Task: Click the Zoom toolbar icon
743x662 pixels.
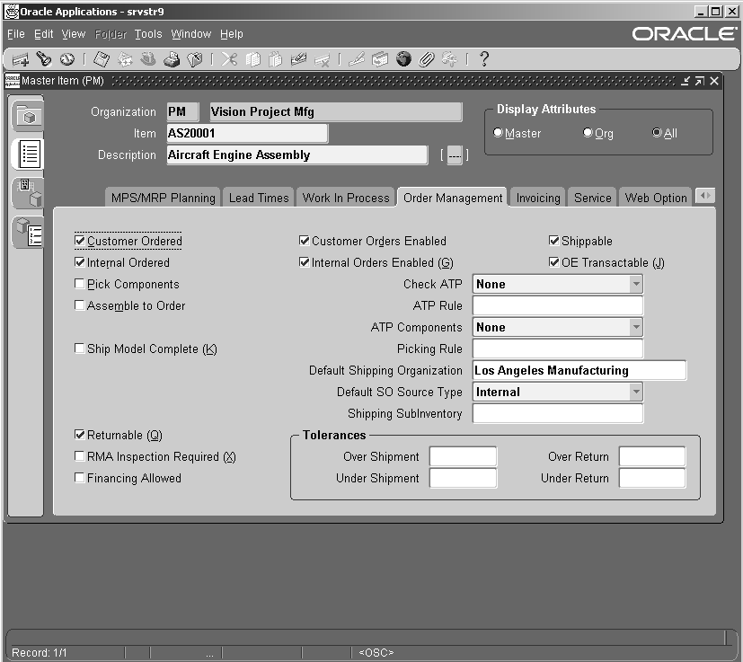Action: (380, 59)
